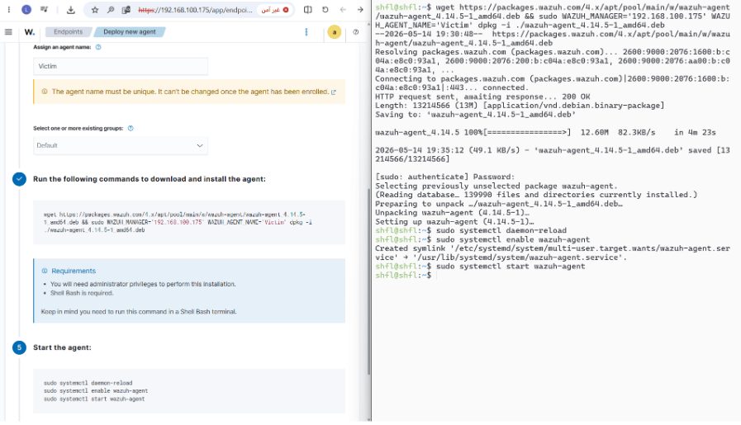The image size is (741, 425).
Task: Go back in browser history
Action: tap(343, 9)
